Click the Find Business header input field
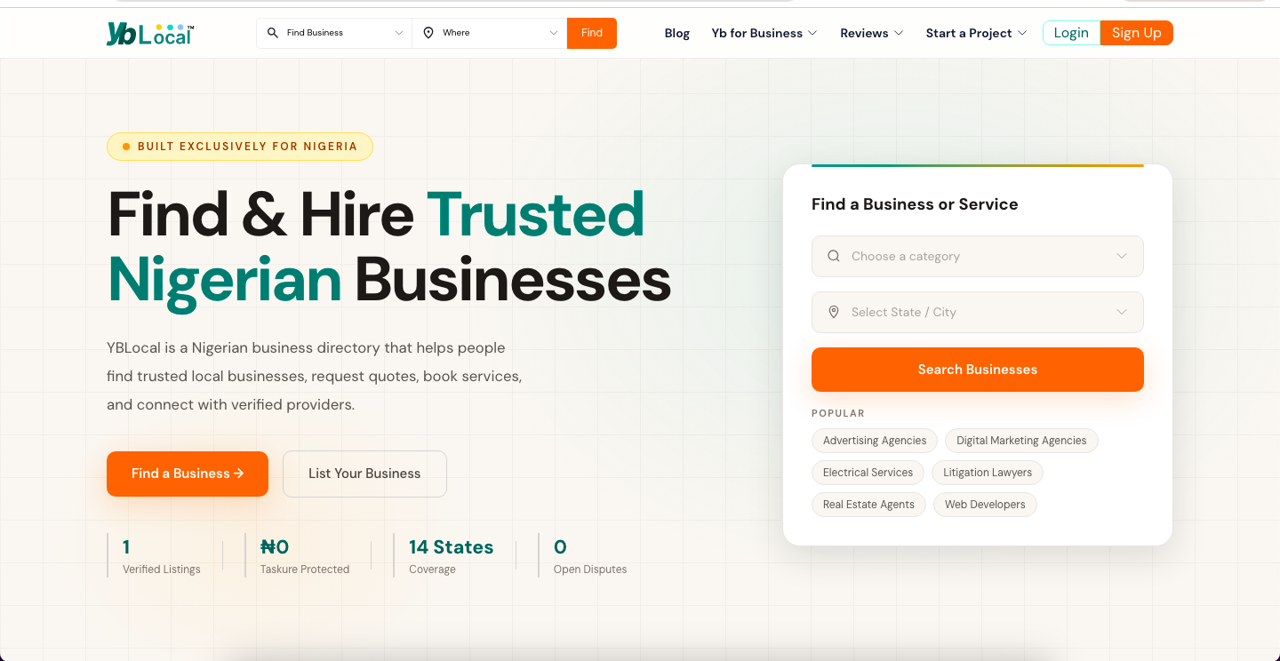1280x661 pixels. click(334, 33)
